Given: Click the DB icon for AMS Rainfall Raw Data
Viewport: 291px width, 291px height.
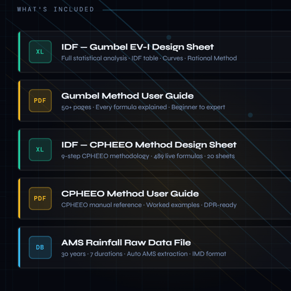Looking at the screenshot, I should pos(40,247).
